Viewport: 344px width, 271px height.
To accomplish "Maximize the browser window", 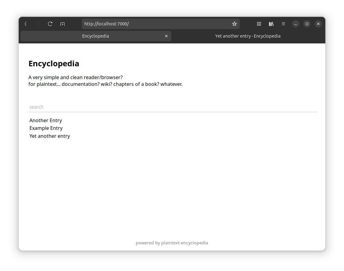I will (307, 24).
